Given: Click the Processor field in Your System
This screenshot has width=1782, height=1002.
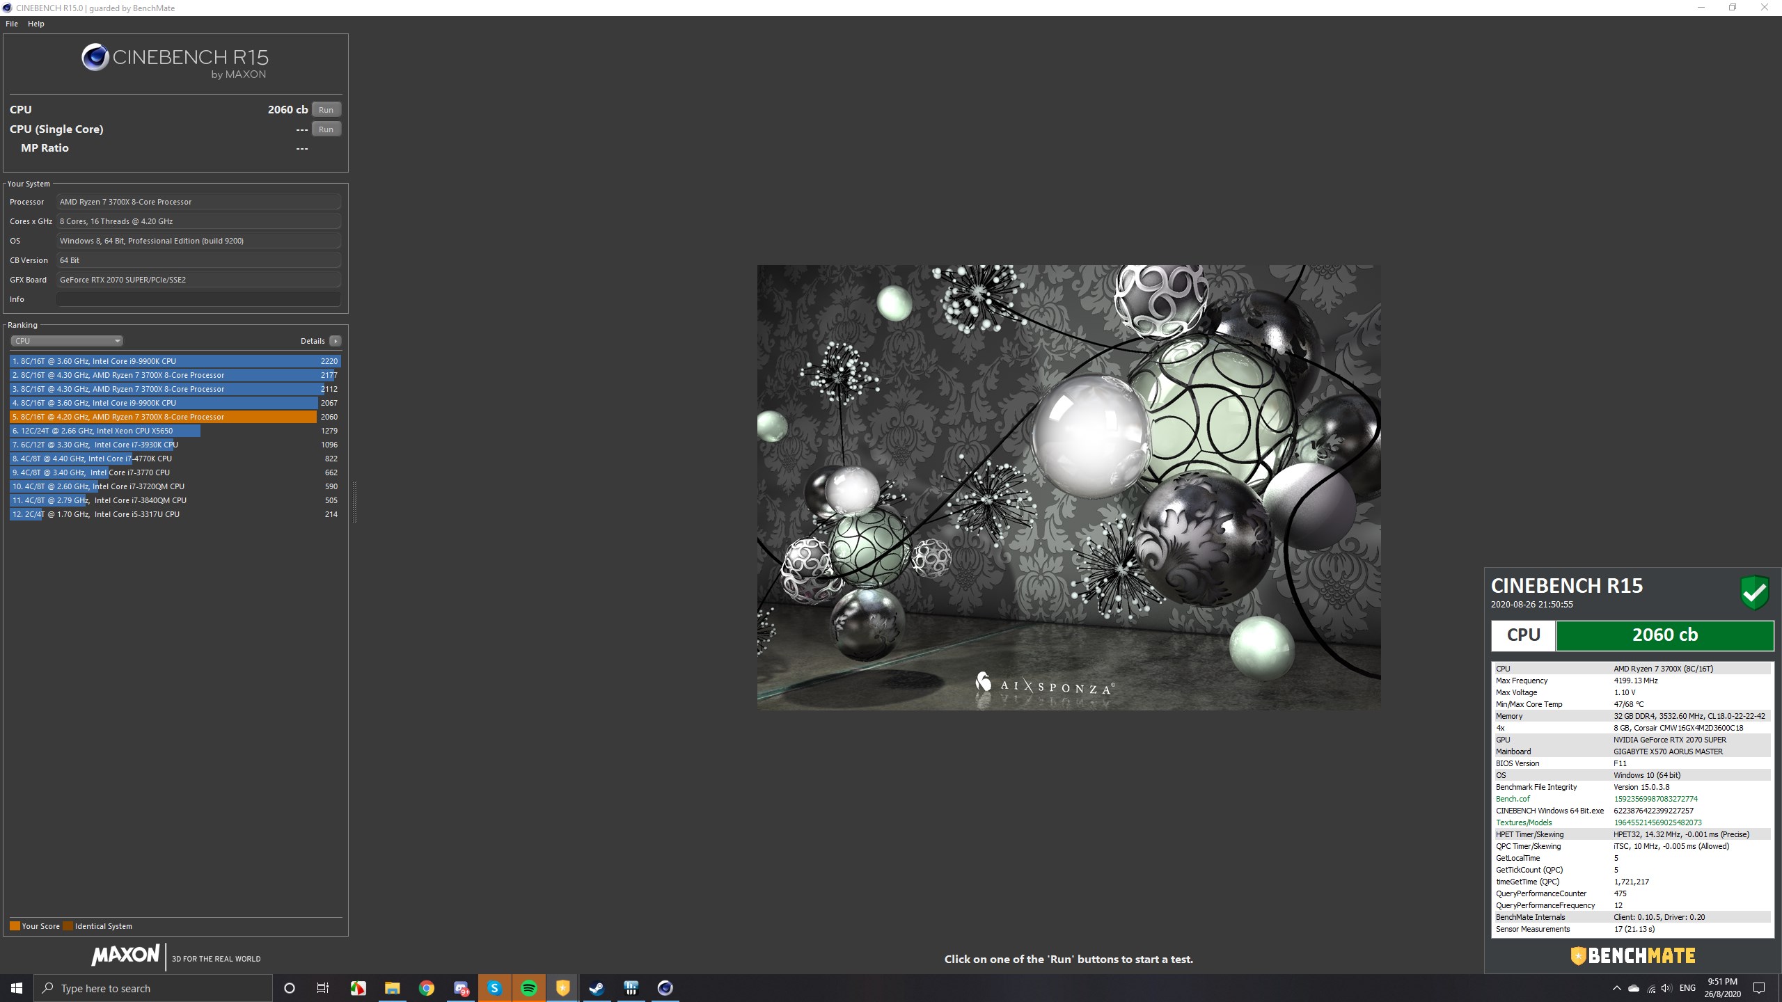Looking at the screenshot, I should (198, 202).
